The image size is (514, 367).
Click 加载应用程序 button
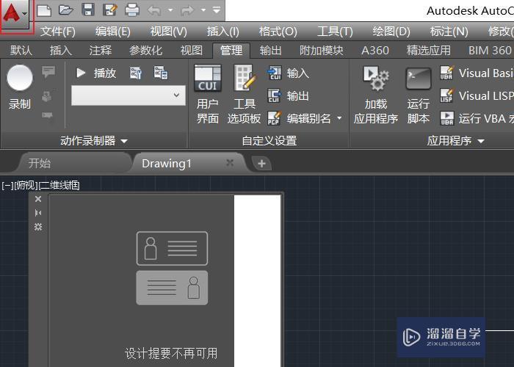(x=376, y=95)
